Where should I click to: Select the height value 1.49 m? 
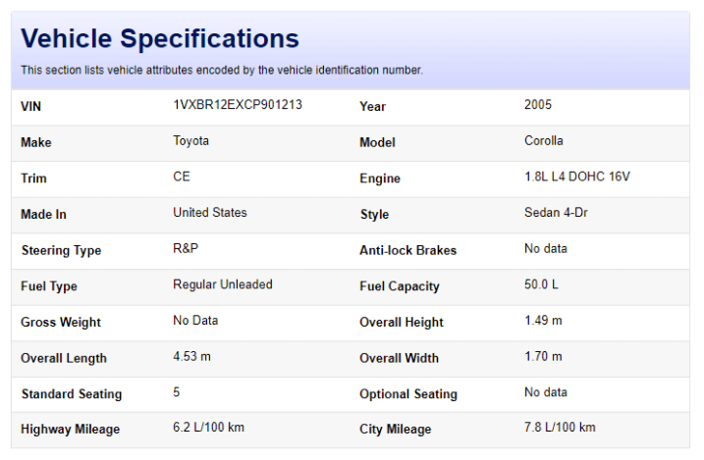click(x=543, y=320)
